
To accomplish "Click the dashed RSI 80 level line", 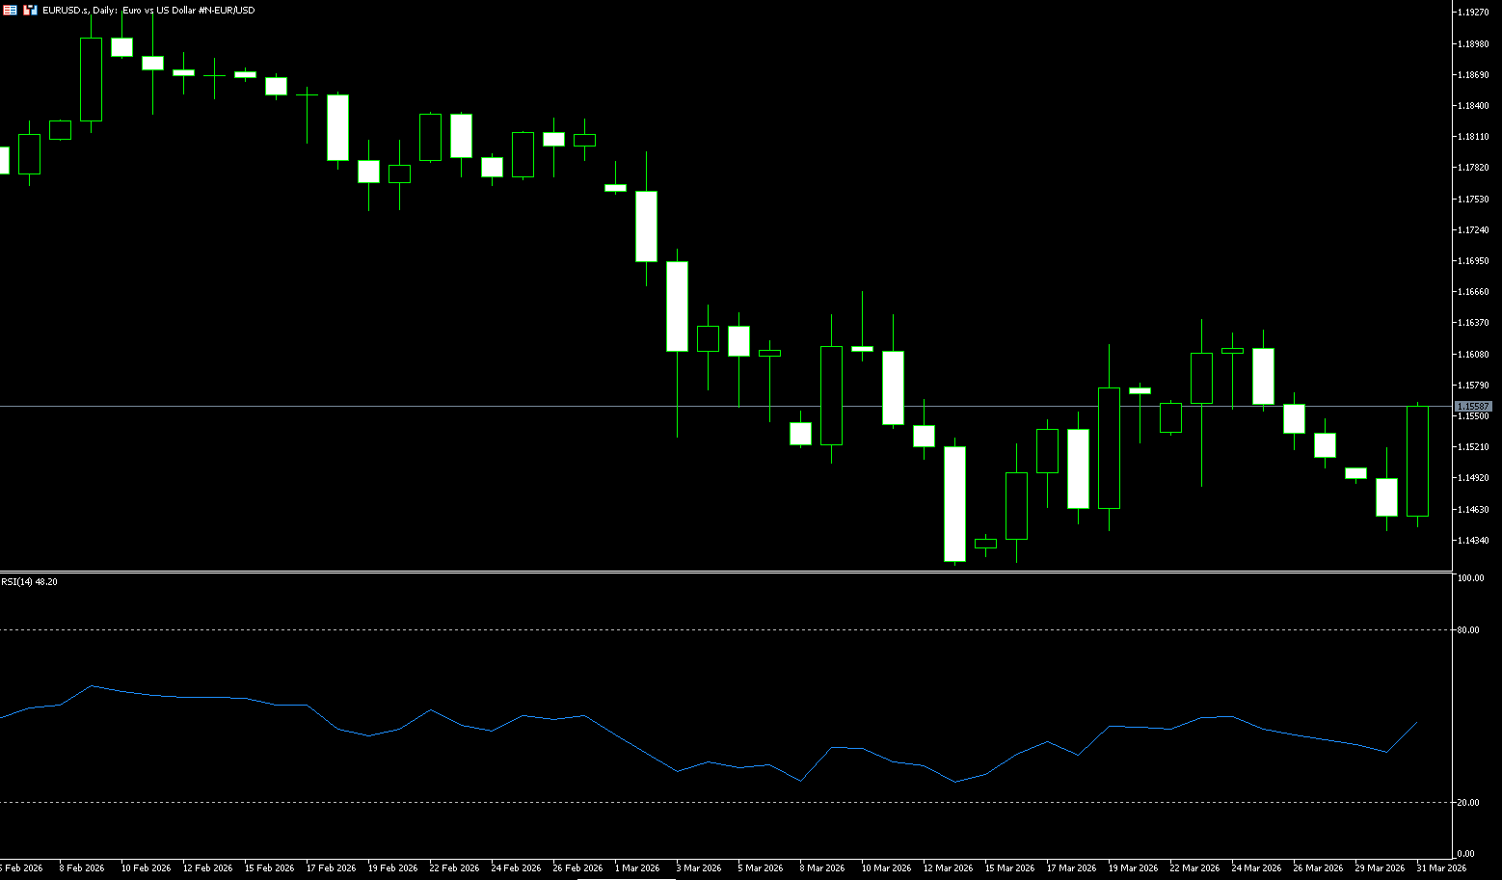I will click(x=723, y=629).
